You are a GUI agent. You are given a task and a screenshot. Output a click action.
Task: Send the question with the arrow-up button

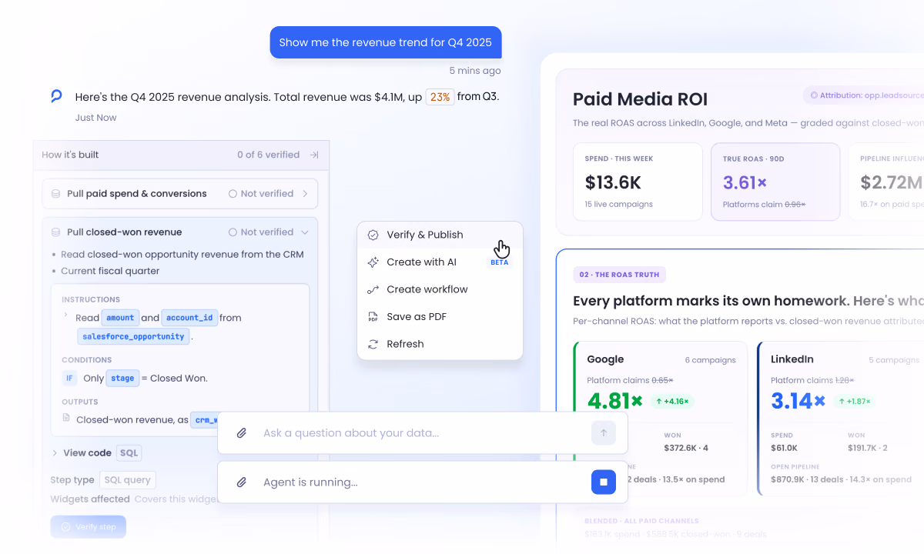pos(604,433)
